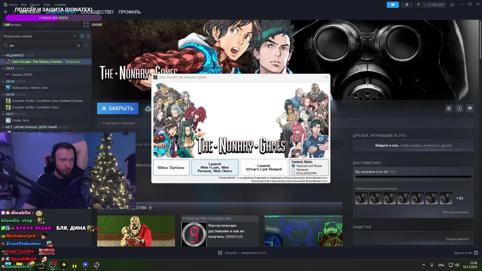Click the microphone tray icon
Image resolution: width=482 pixels, height=271 pixels.
432,265
